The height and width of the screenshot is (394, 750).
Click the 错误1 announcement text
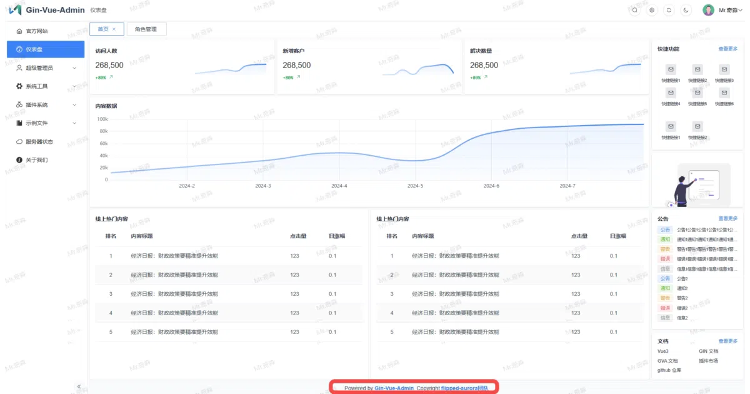click(x=707, y=259)
